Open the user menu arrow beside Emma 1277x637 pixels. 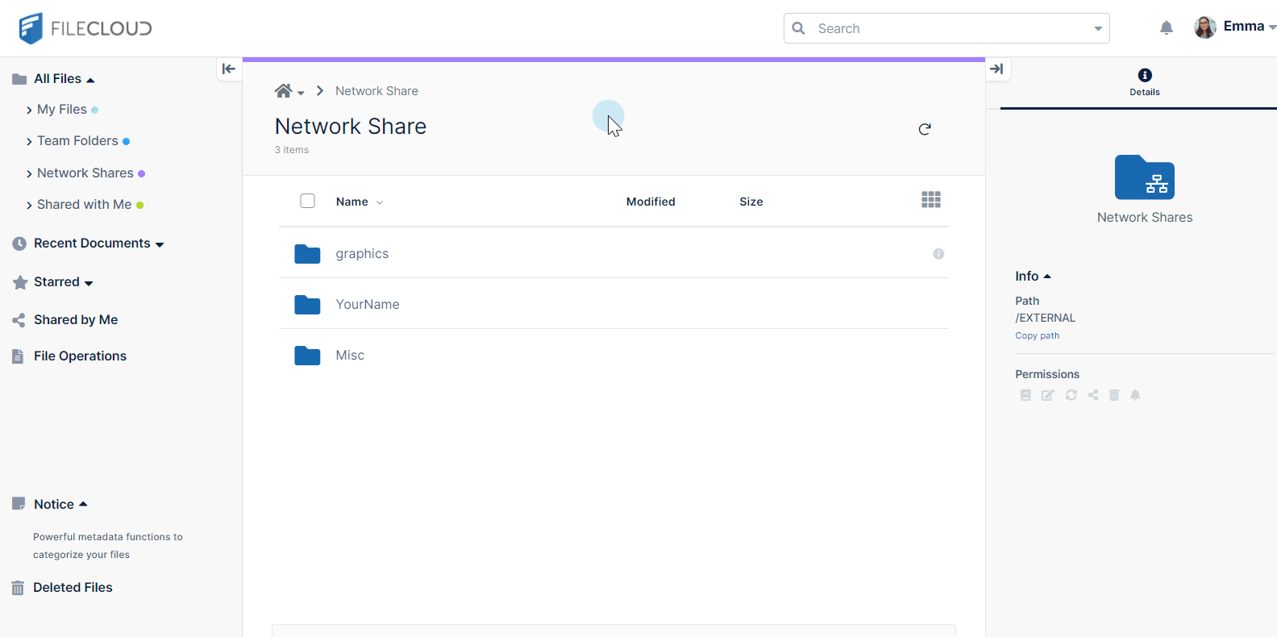[x=1272, y=27]
